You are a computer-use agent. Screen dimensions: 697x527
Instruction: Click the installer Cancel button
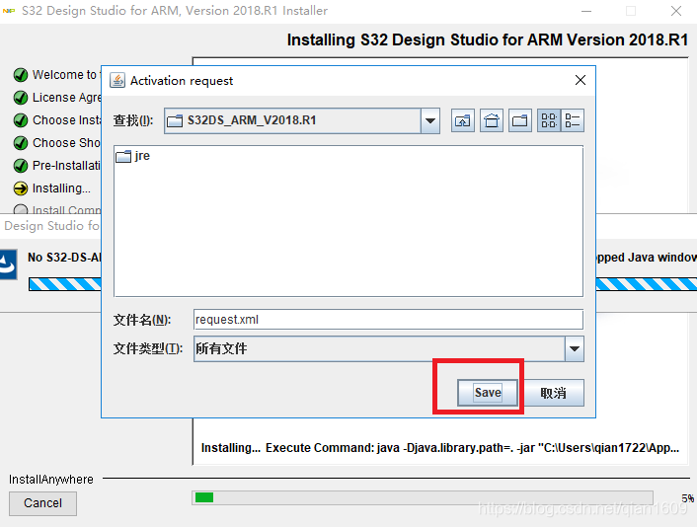[x=42, y=503]
